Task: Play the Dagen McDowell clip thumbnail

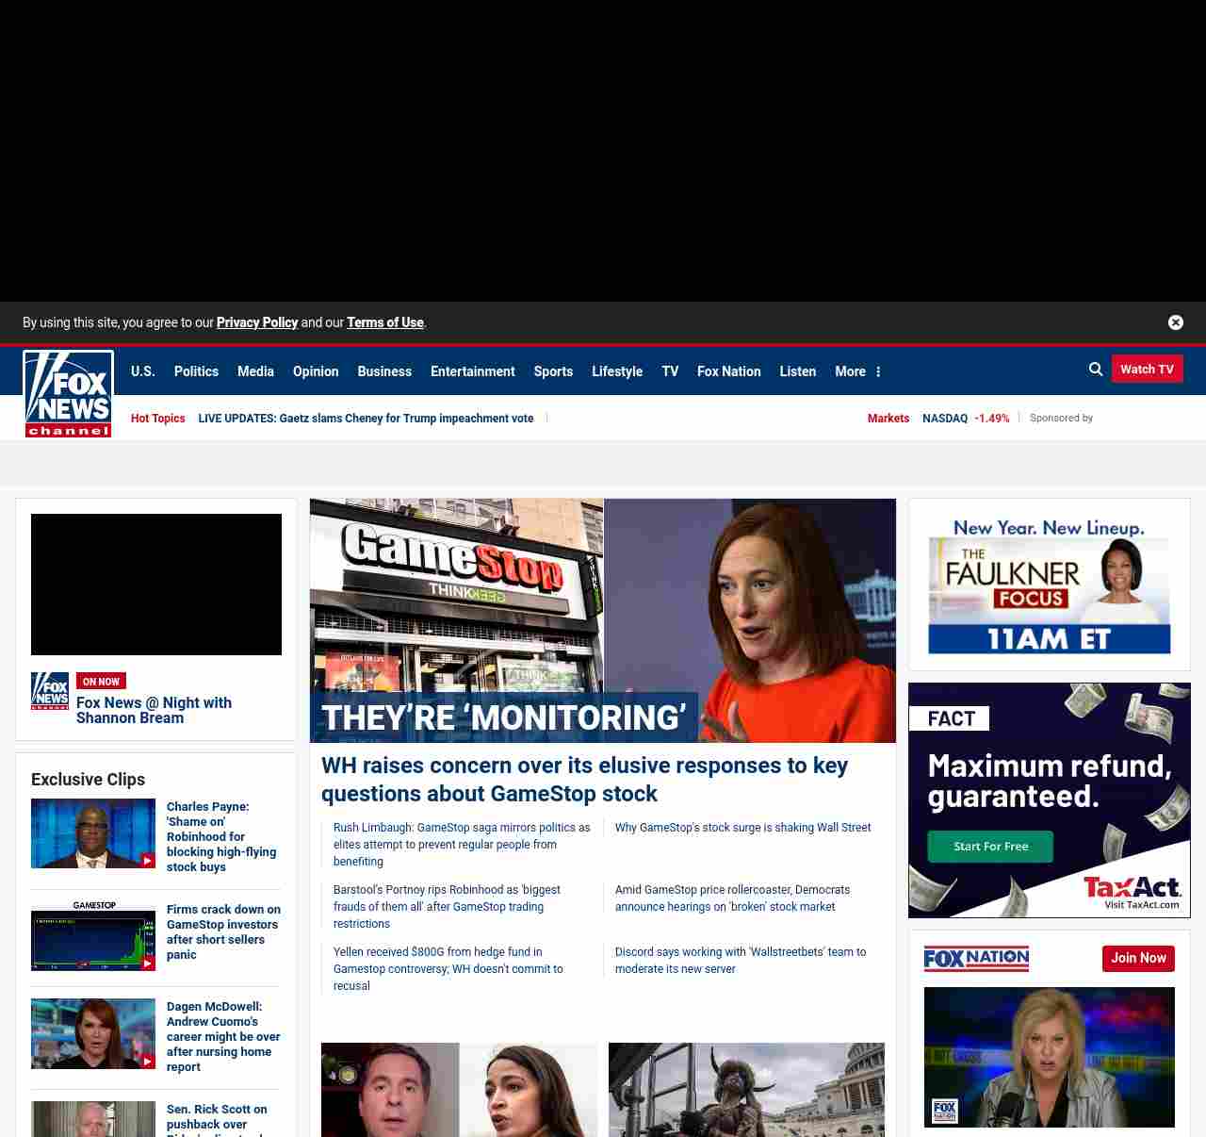Action: [x=93, y=1033]
